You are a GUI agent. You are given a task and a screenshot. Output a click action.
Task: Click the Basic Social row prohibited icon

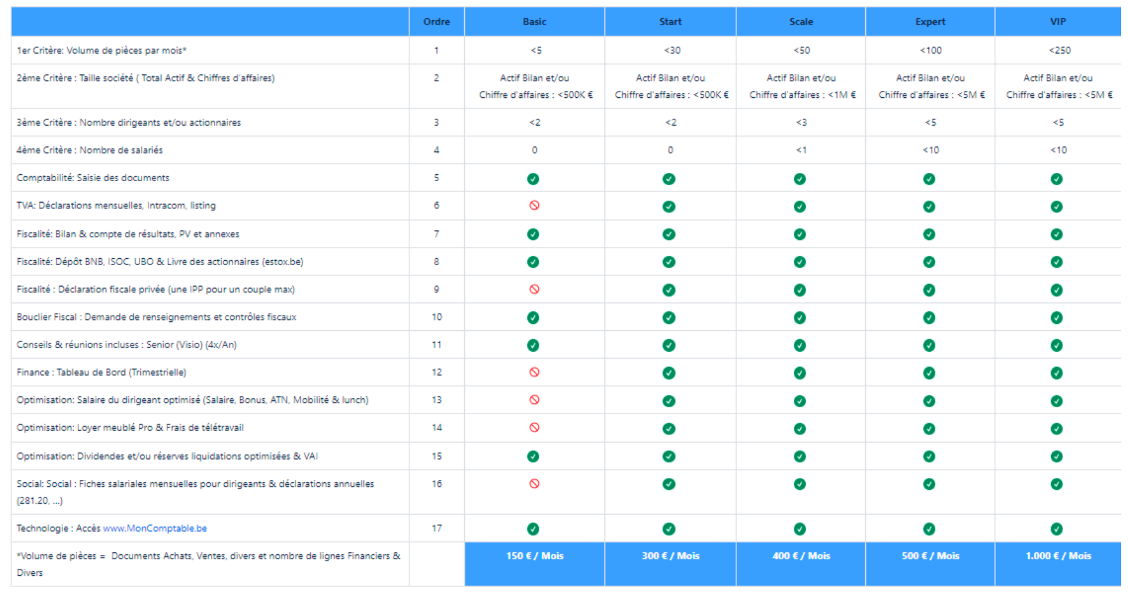(534, 484)
